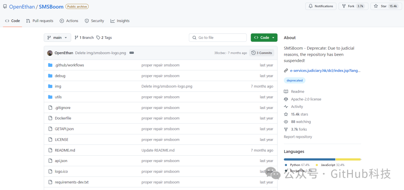The width and height of the screenshot is (404, 190).
Task: Open the GETAPI.json file name
Action: click(x=64, y=129)
